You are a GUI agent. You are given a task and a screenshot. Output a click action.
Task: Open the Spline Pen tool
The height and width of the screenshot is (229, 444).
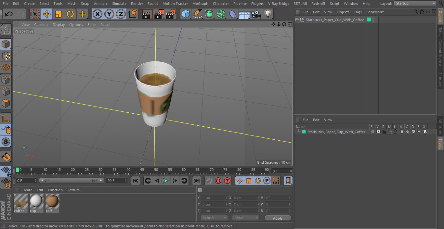coord(197,14)
